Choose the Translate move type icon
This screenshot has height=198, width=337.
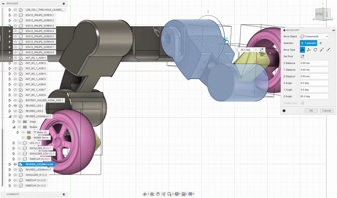point(309,50)
